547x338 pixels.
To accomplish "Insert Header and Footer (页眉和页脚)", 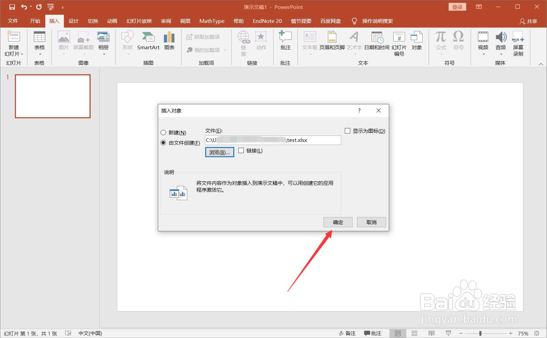I will (x=332, y=41).
